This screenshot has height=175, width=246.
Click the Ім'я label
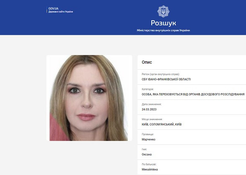point(144,149)
